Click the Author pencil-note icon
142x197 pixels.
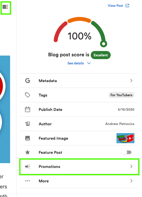point(27,124)
